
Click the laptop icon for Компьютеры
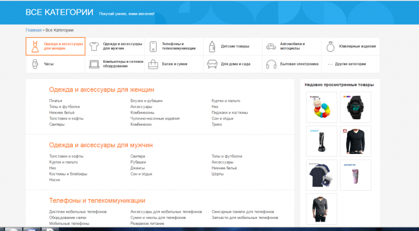(94, 64)
